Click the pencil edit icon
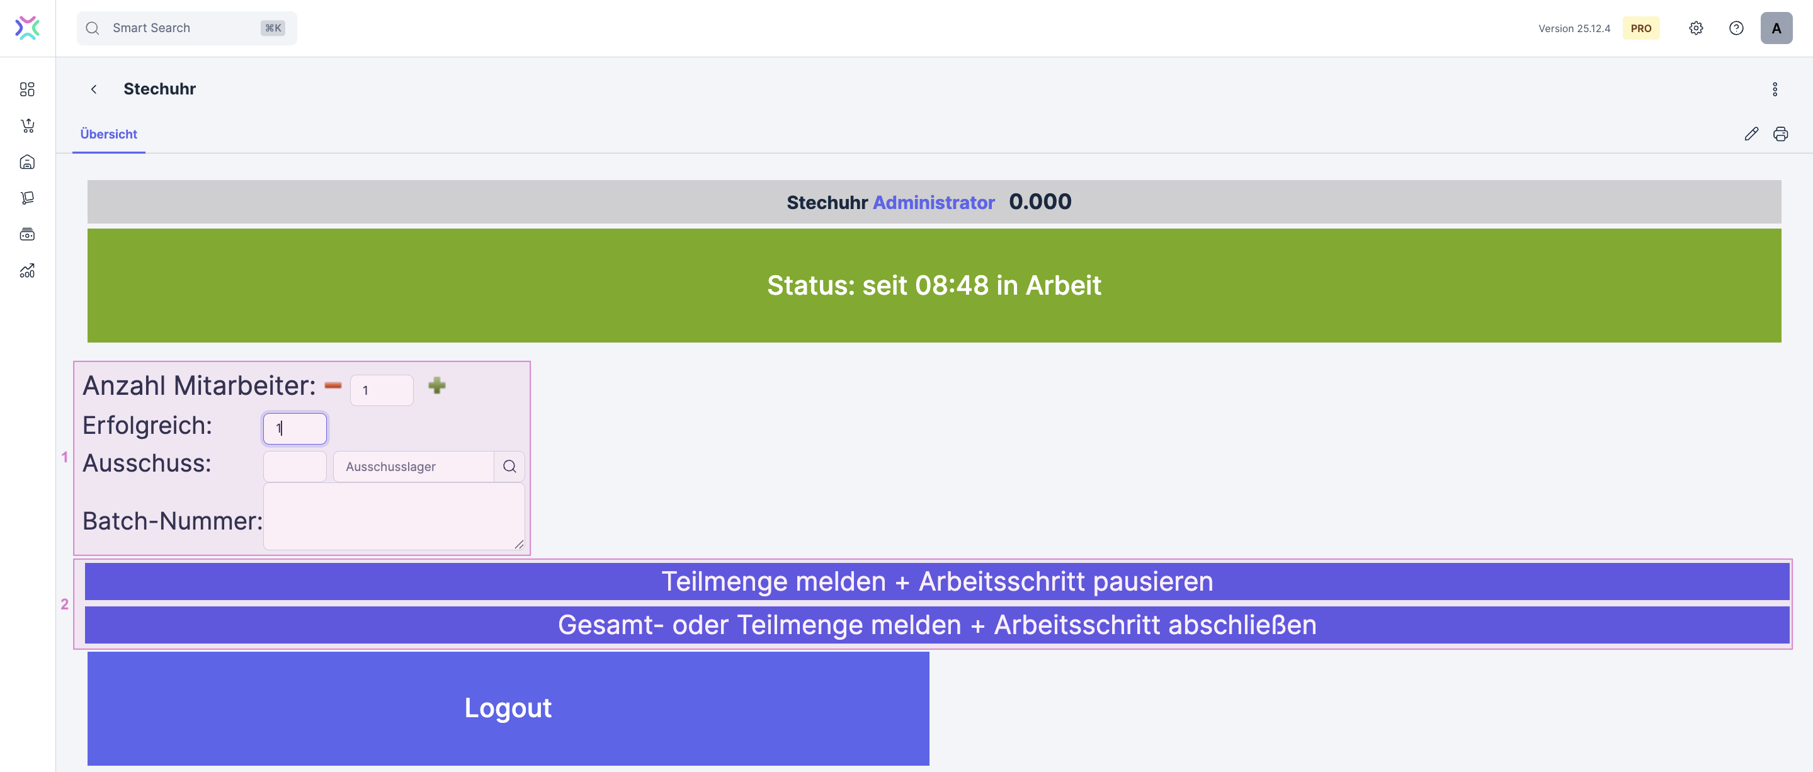Image resolution: width=1813 pixels, height=772 pixels. 1751,133
